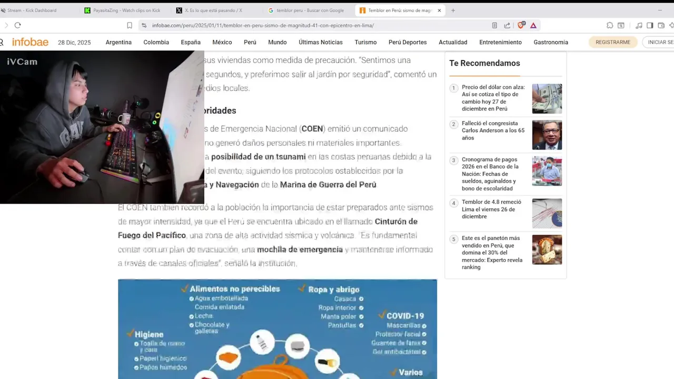Open site information icon beside URL
Image resolution: width=674 pixels, height=379 pixels.
point(144,25)
